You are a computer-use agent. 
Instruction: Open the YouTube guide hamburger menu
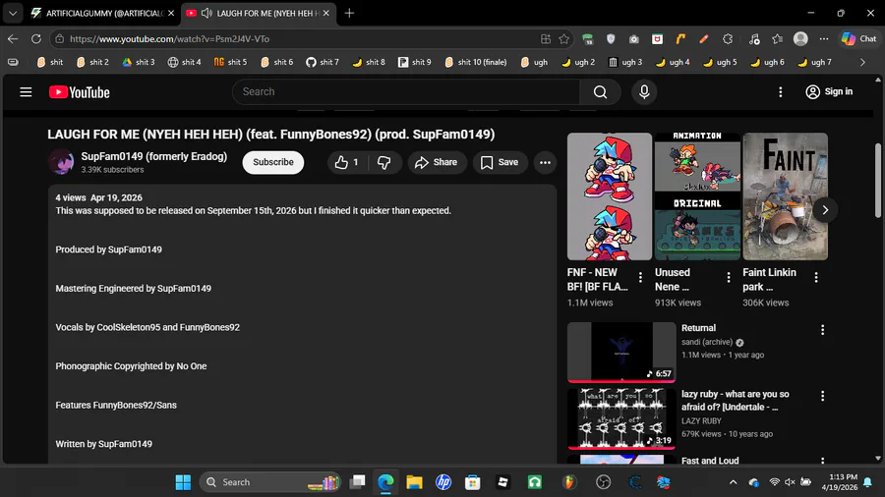click(26, 92)
